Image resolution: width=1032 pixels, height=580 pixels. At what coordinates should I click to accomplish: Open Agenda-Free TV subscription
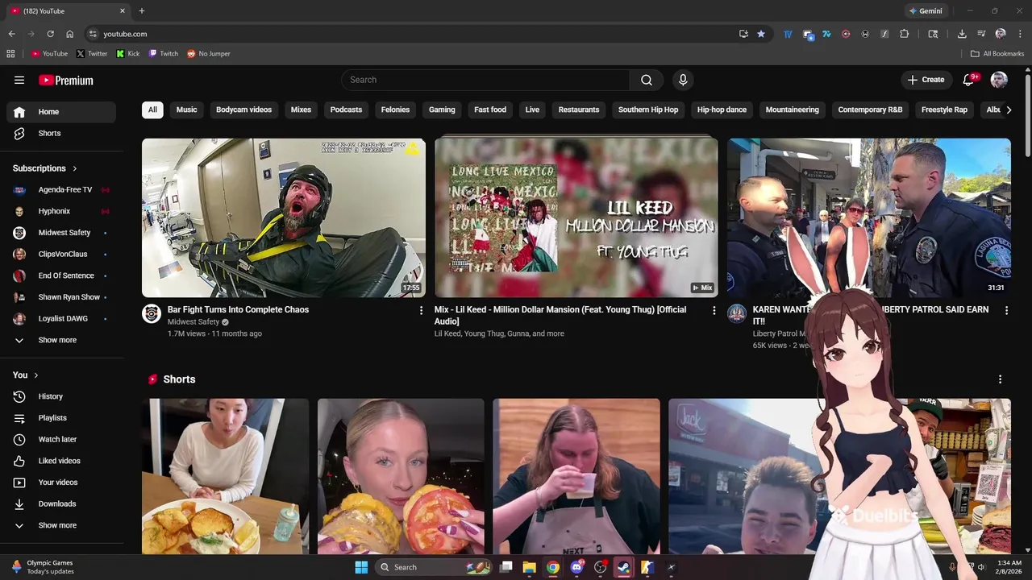tap(61, 190)
